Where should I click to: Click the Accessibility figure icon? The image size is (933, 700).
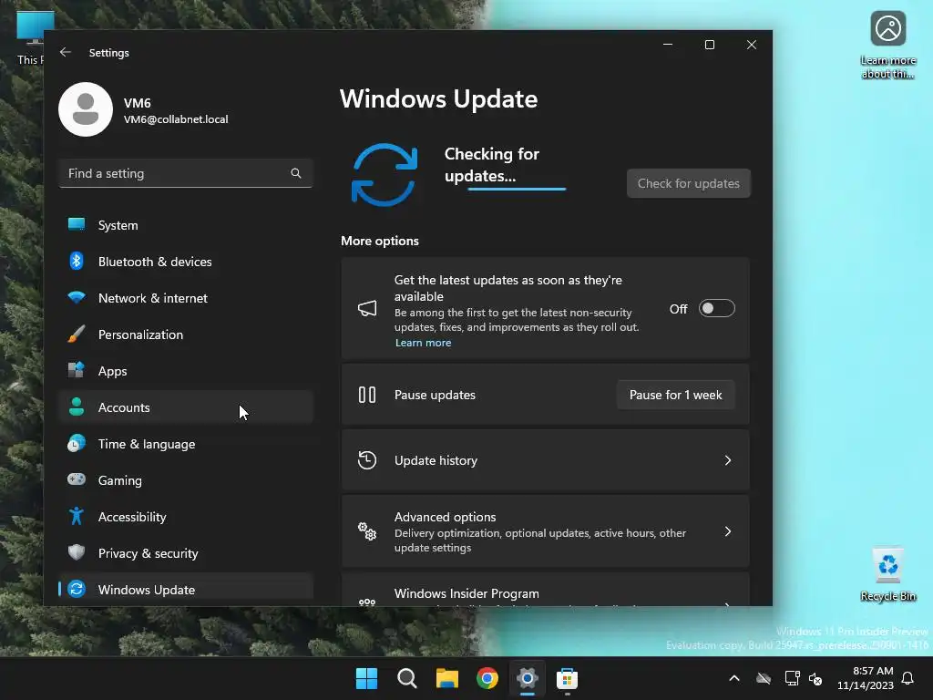click(x=77, y=516)
